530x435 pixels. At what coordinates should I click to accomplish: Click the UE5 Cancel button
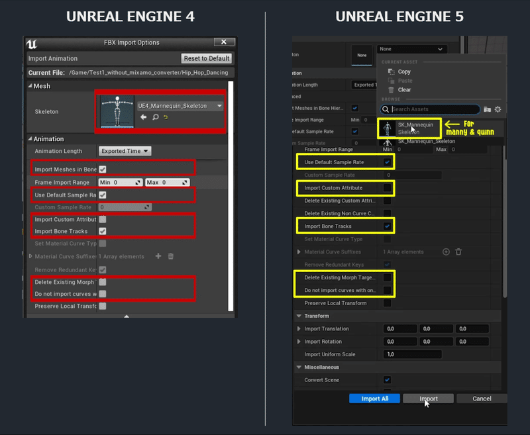tap(482, 399)
